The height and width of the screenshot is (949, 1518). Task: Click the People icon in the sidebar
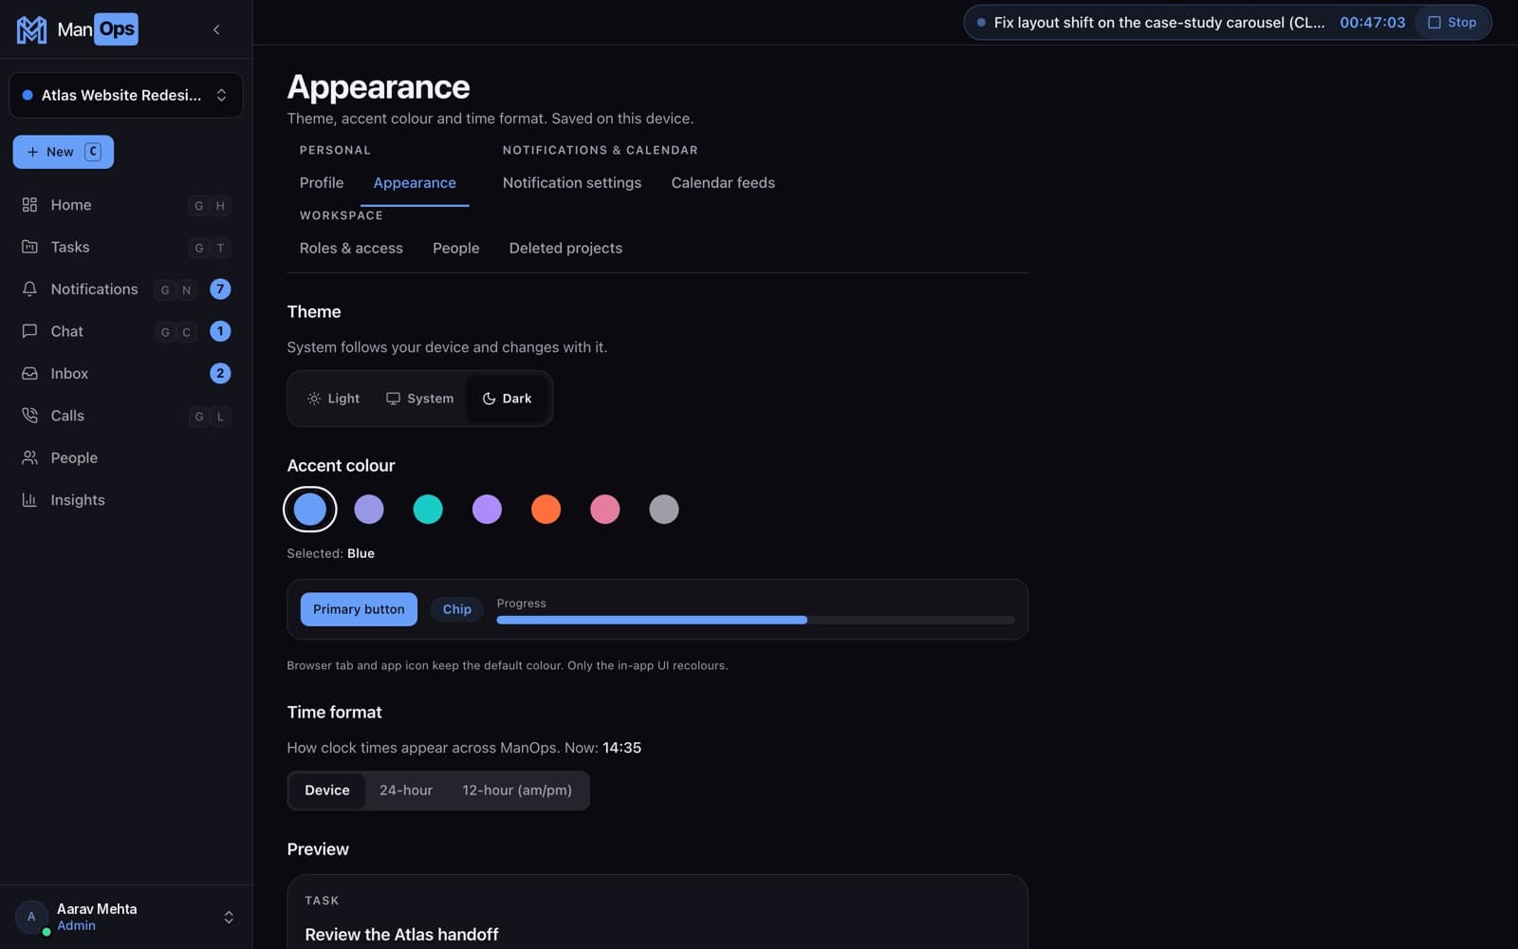pos(29,457)
